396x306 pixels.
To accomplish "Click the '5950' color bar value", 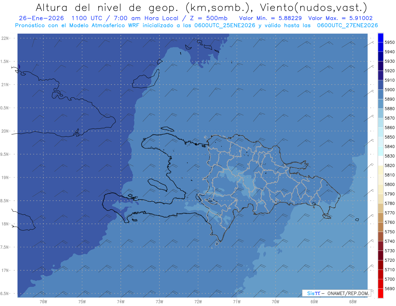I will click(x=390, y=42).
